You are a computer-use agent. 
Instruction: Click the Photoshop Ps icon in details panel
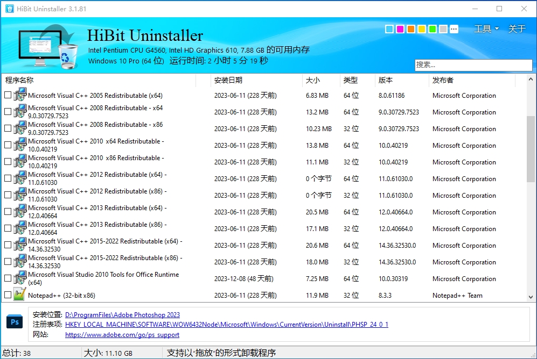15,322
